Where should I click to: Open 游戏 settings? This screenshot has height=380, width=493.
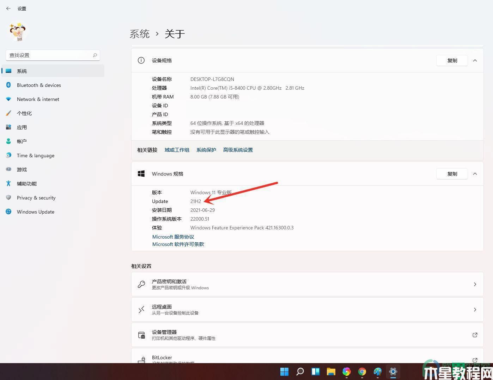[53, 170]
